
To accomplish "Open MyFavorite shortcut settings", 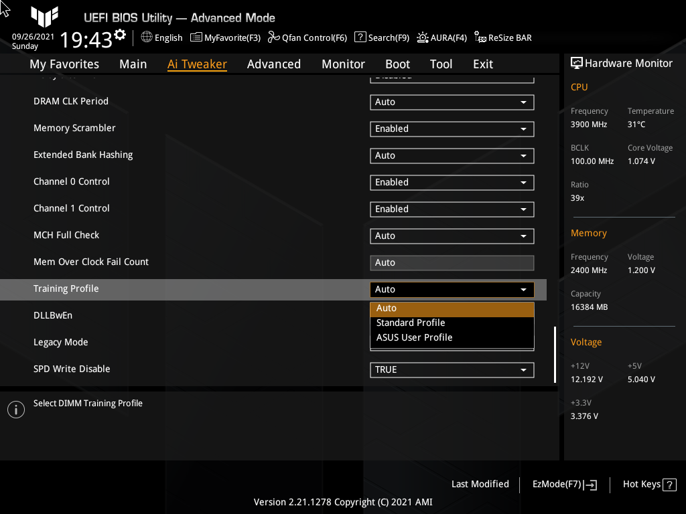I will pyautogui.click(x=225, y=37).
